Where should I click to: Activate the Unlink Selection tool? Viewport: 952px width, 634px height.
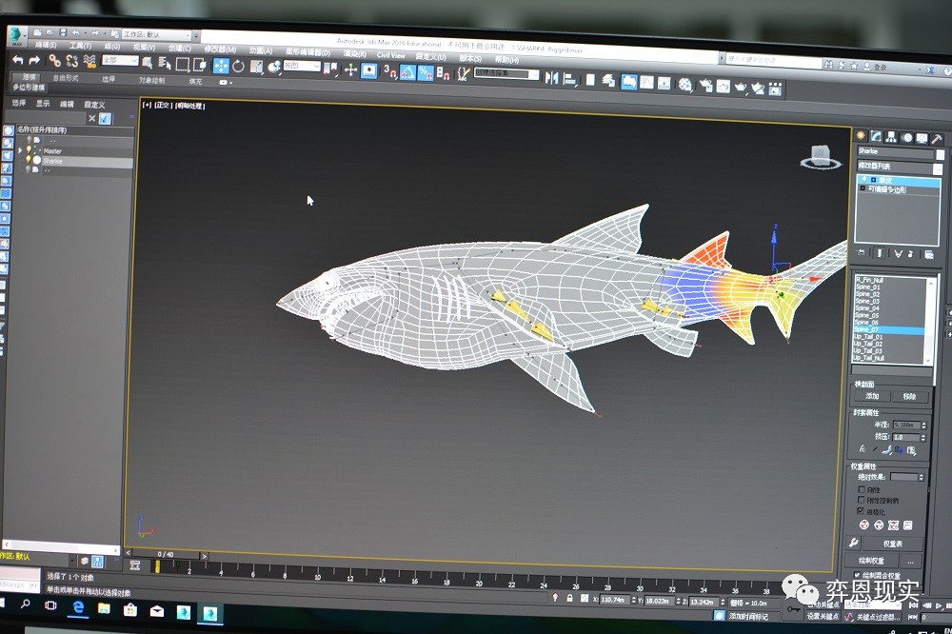point(72,61)
